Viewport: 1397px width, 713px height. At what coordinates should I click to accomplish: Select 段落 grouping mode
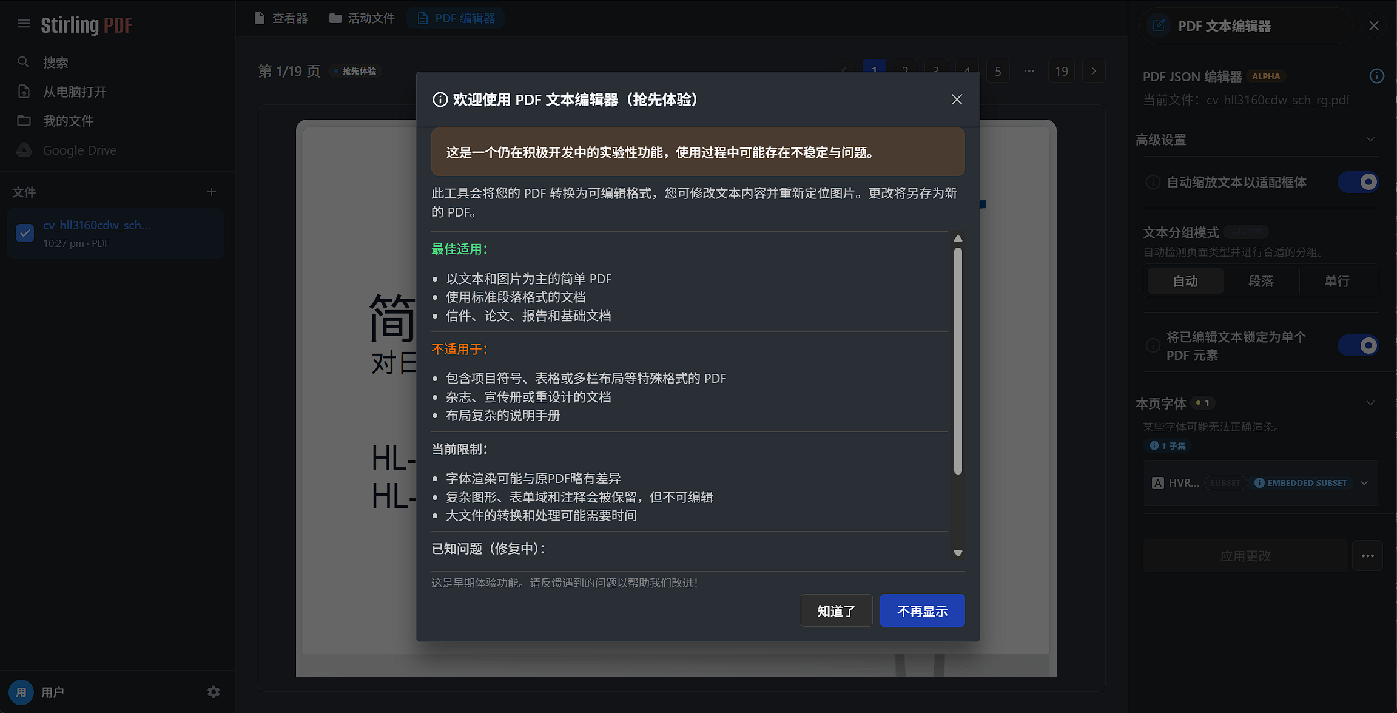pyautogui.click(x=1261, y=281)
